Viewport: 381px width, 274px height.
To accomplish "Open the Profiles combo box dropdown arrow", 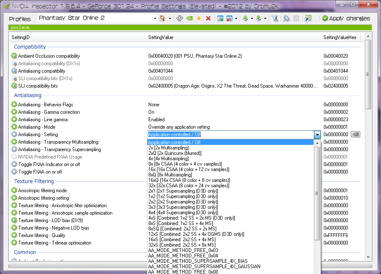I will point(155,19).
